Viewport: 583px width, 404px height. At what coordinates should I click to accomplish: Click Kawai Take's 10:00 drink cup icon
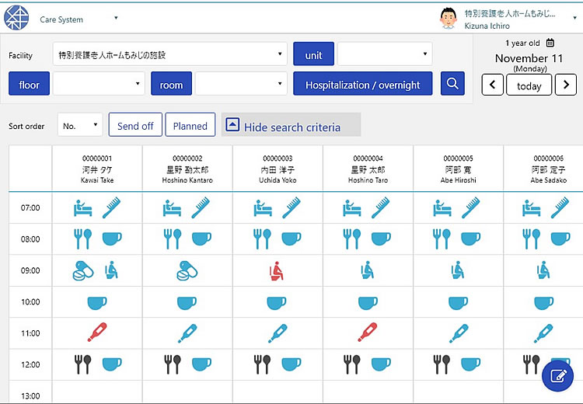[97, 302]
